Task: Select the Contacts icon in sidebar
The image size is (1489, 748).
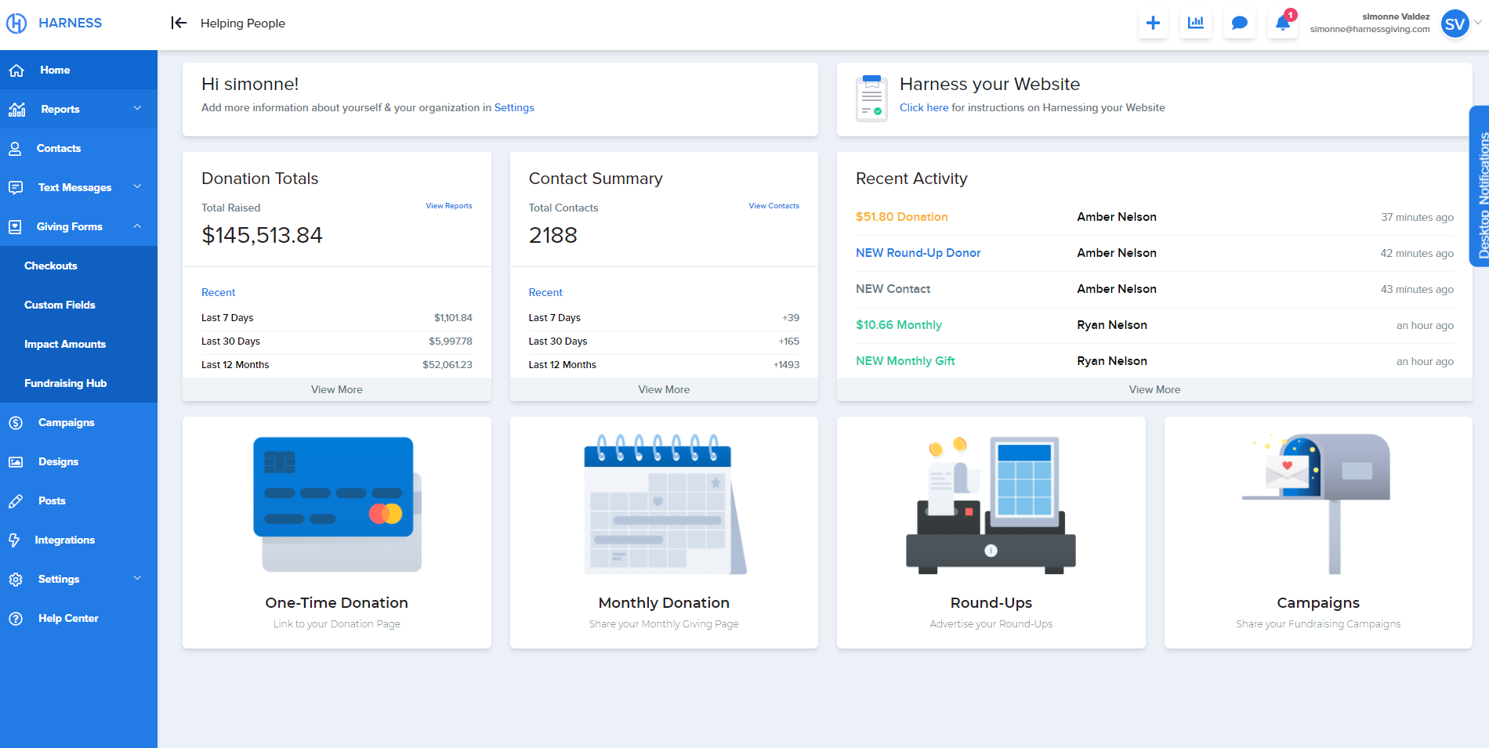Action: click(x=16, y=148)
